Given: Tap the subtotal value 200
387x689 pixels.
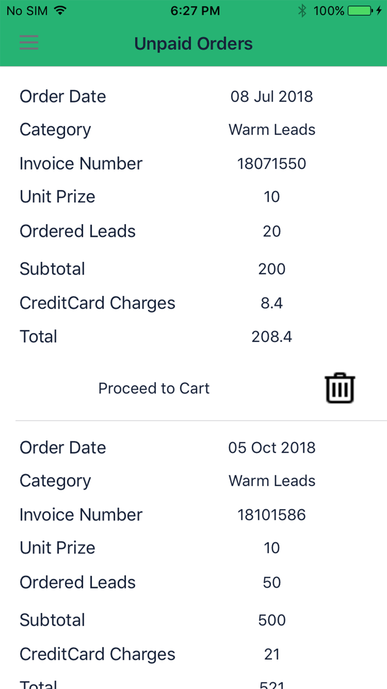Looking at the screenshot, I should 272,269.
